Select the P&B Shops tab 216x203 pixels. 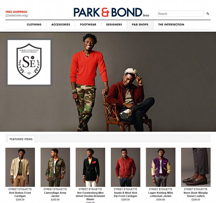(140, 25)
